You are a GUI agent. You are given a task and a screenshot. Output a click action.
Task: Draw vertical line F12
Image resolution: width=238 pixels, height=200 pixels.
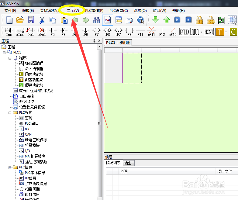(x=162, y=32)
